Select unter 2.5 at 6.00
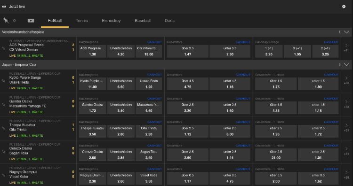Image resolution: width=353 pixels, height=186 pixels. coord(230,131)
